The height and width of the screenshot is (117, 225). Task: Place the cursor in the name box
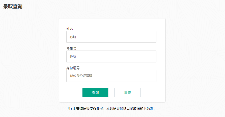tap(111, 37)
